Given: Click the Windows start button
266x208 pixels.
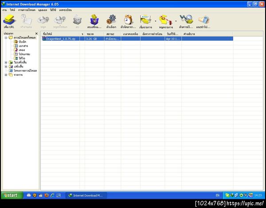Looking at the screenshot, I should (12, 195).
